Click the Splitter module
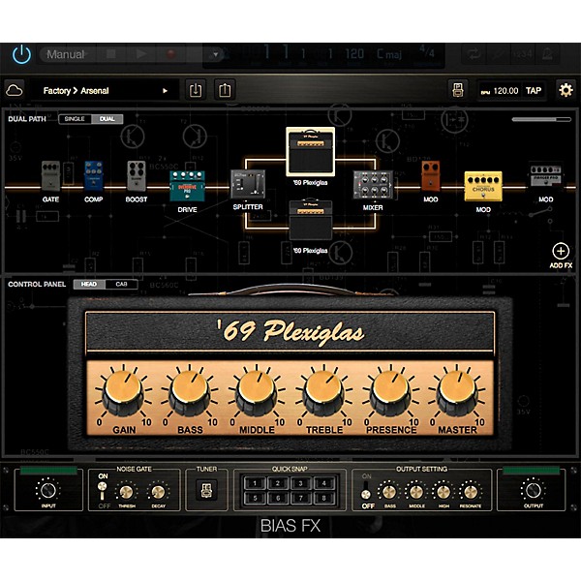This screenshot has width=581, height=581. click(x=248, y=185)
